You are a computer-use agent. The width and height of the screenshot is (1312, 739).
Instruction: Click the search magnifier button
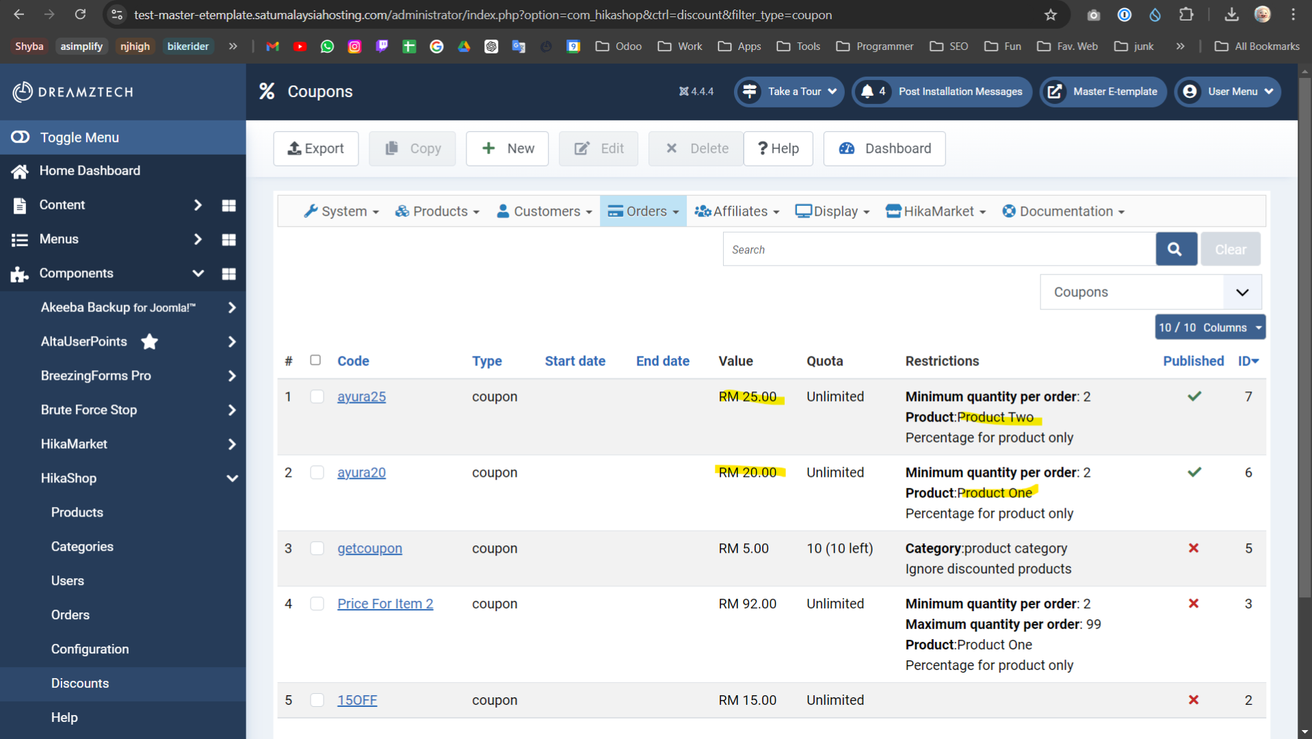pos(1175,250)
